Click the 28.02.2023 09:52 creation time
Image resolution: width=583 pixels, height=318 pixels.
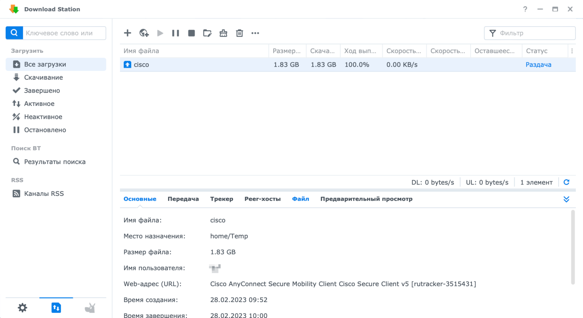(x=239, y=300)
